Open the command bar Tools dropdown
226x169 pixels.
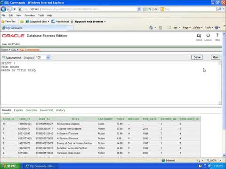click(209, 28)
